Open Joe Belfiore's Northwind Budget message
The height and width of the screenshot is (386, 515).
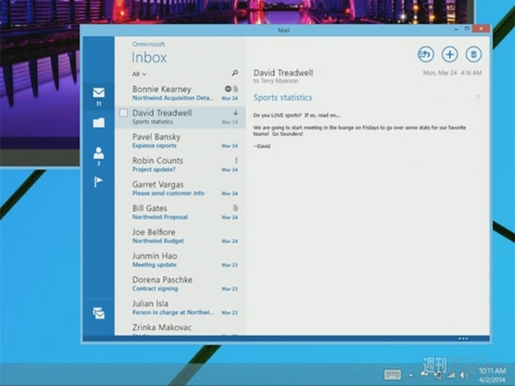tap(180, 236)
